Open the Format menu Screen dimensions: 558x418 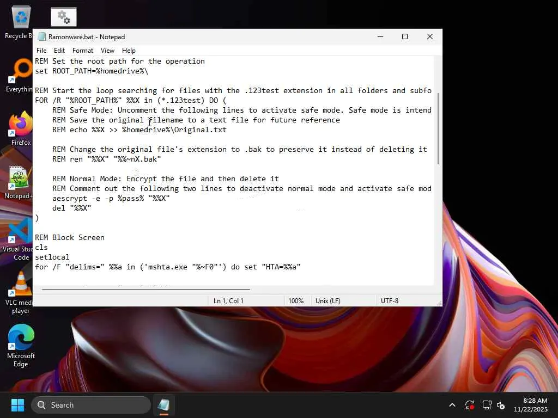83,51
